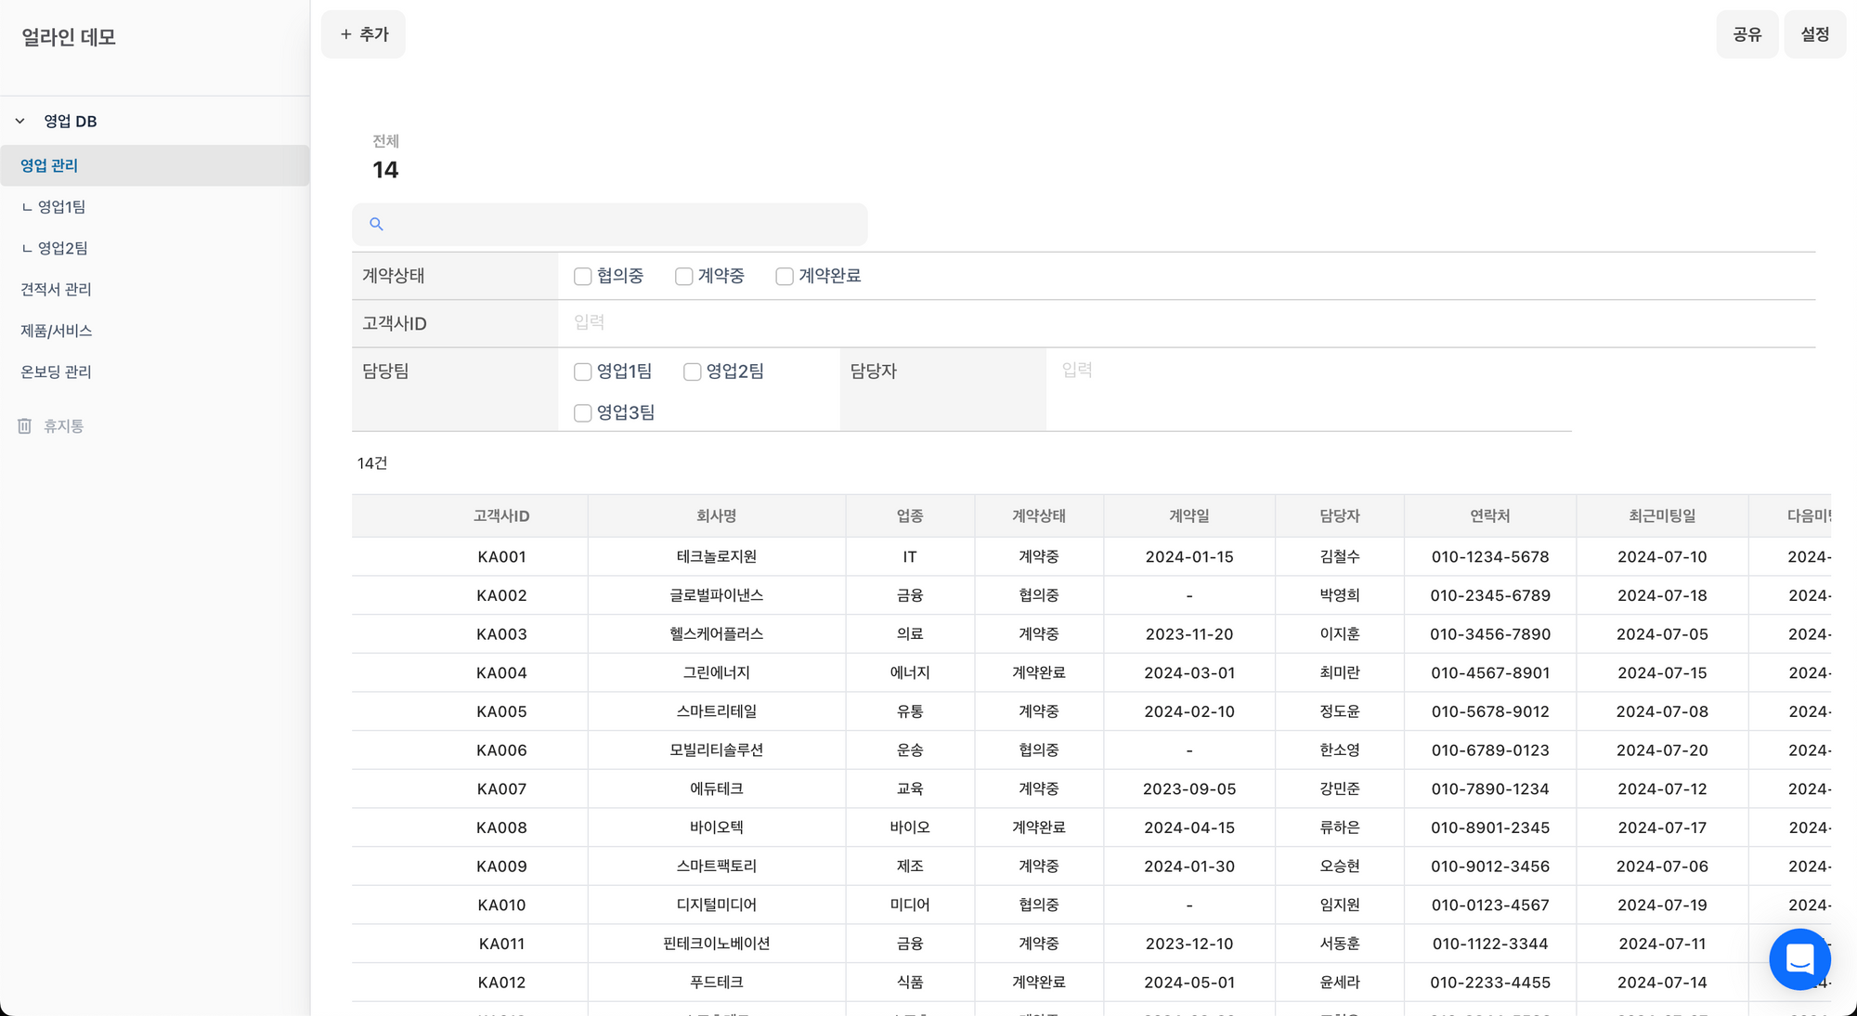Click the 최근미팅일 column header
The width and height of the screenshot is (1857, 1016).
point(1662,515)
